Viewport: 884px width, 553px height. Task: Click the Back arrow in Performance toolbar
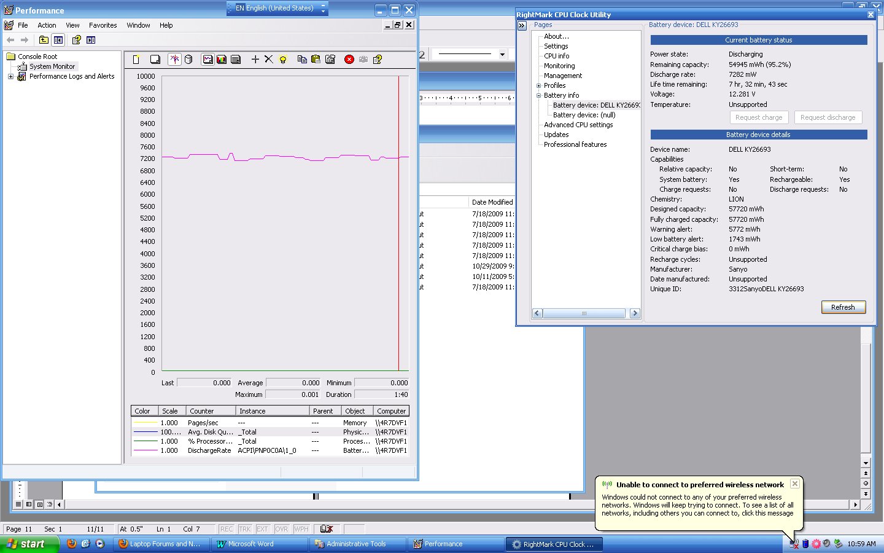(x=10, y=40)
